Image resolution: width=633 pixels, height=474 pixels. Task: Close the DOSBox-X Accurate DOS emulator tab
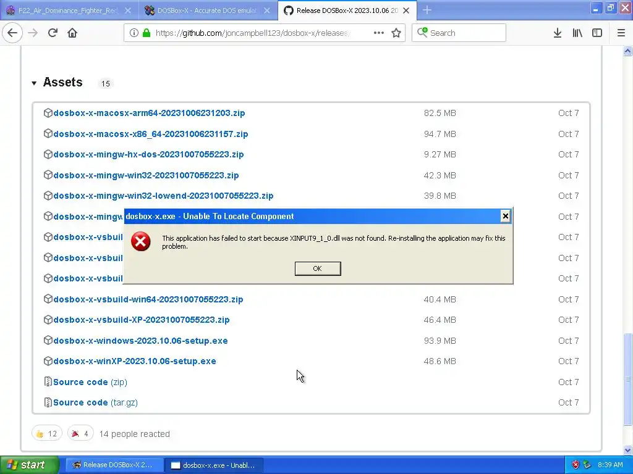coord(267,10)
